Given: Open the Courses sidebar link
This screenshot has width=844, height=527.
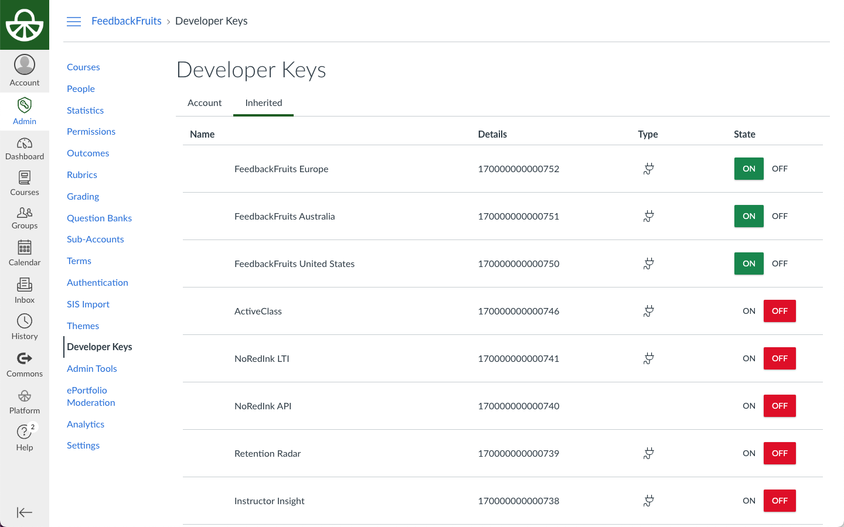Looking at the screenshot, I should (83, 67).
